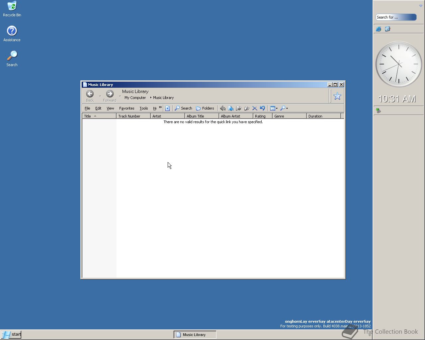Open the truncated Help menu
The height and width of the screenshot is (340, 425).
154,108
